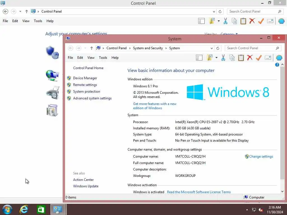Viewport: 287px width, 215px height.
Task: Toggle preview pane icon in System window toolbar
Action: tap(199, 58)
